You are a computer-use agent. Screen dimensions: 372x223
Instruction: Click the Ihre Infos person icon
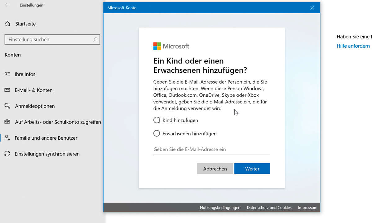click(7, 74)
